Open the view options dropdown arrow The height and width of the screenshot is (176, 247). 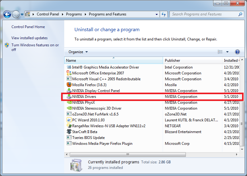tap(227, 52)
